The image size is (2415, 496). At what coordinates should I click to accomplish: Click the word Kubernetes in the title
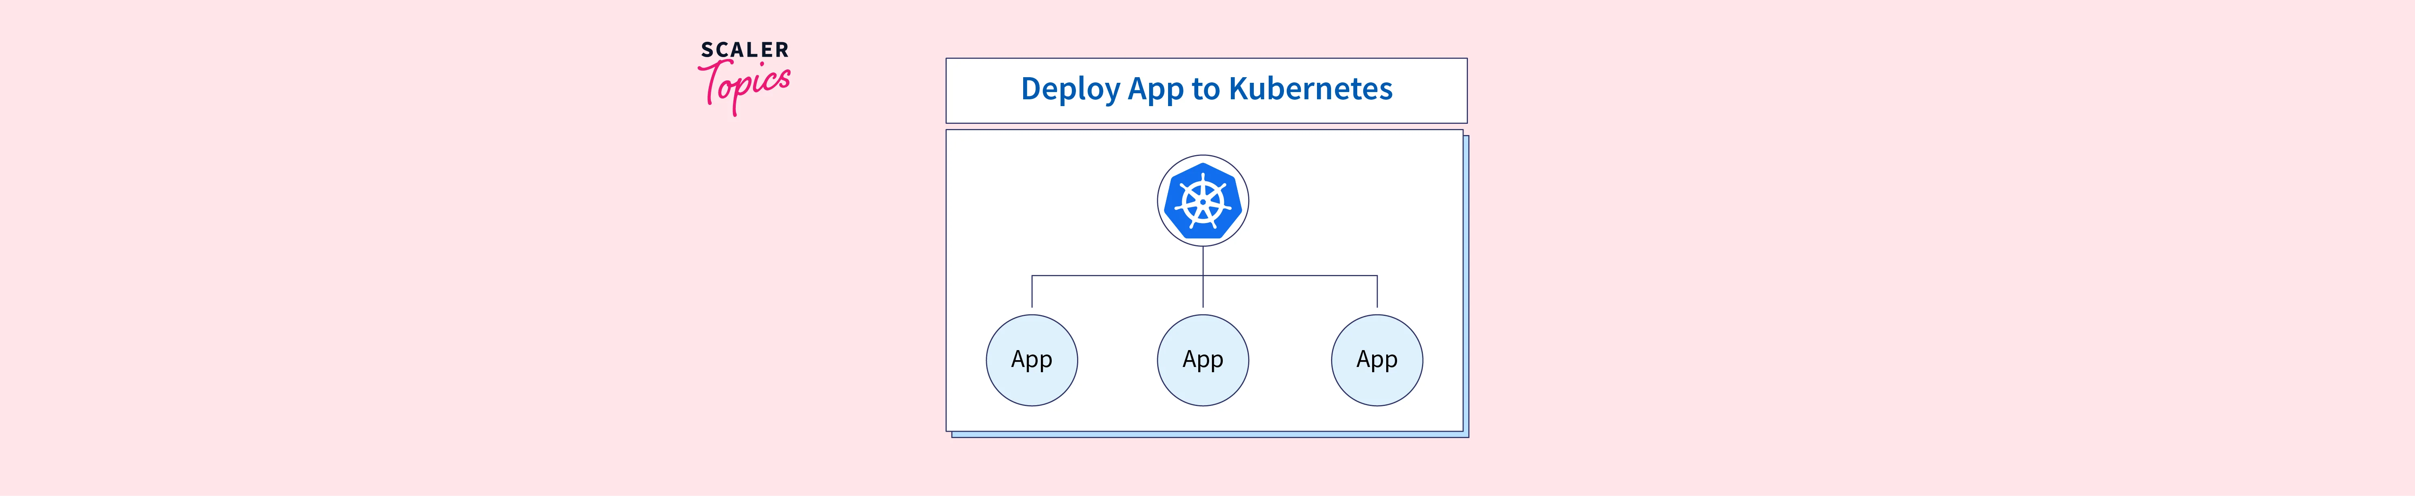point(1310,89)
